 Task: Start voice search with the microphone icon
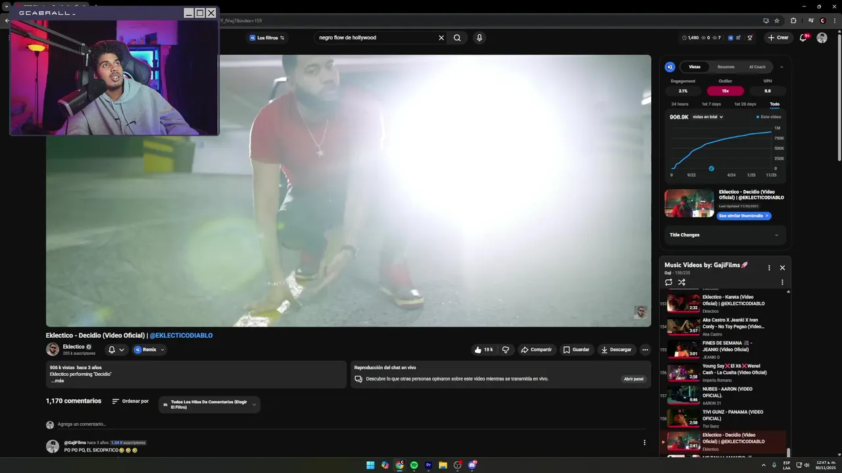(x=479, y=37)
